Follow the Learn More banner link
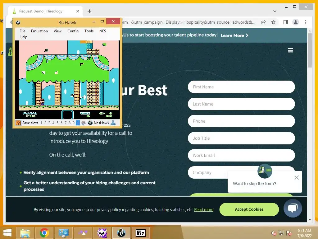This screenshot has height=239, width=318. (234, 35)
